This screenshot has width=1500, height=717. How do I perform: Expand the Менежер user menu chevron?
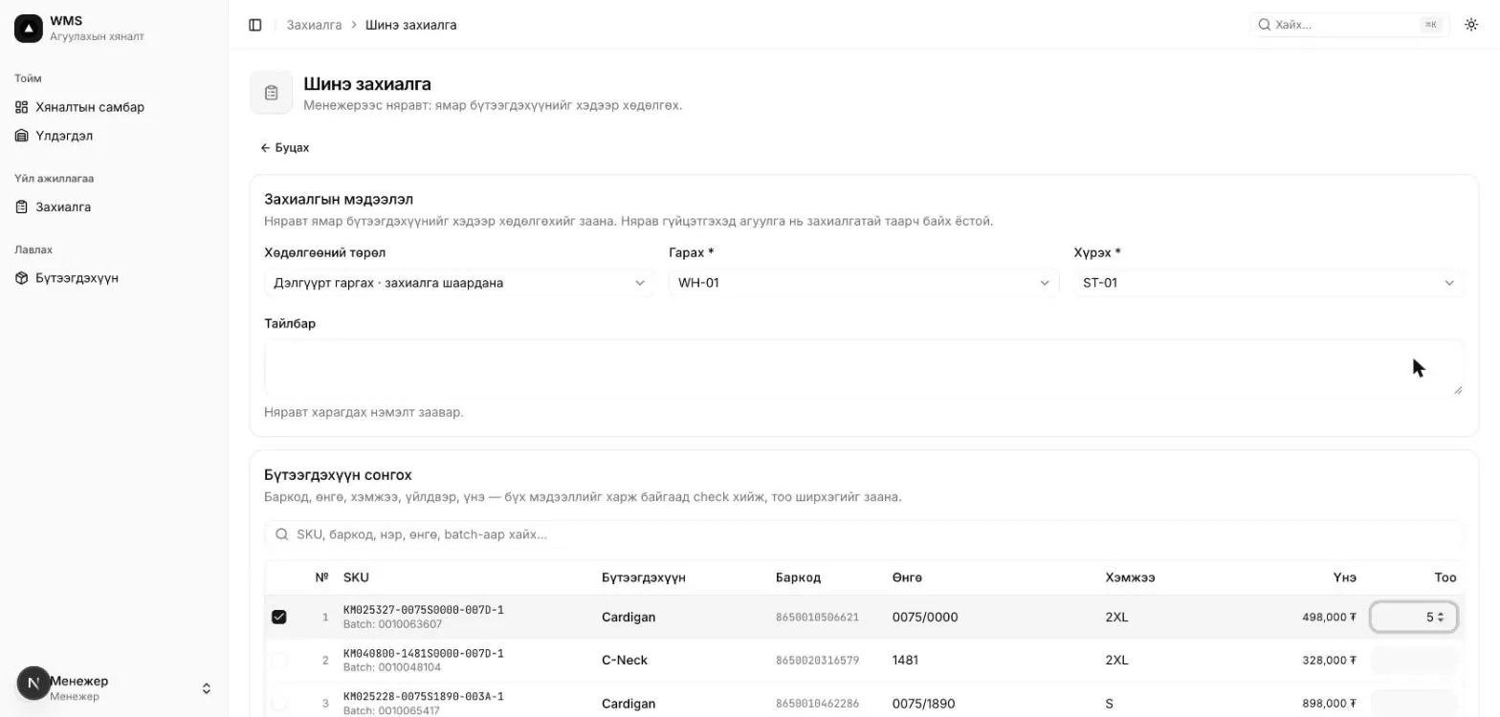(206, 688)
